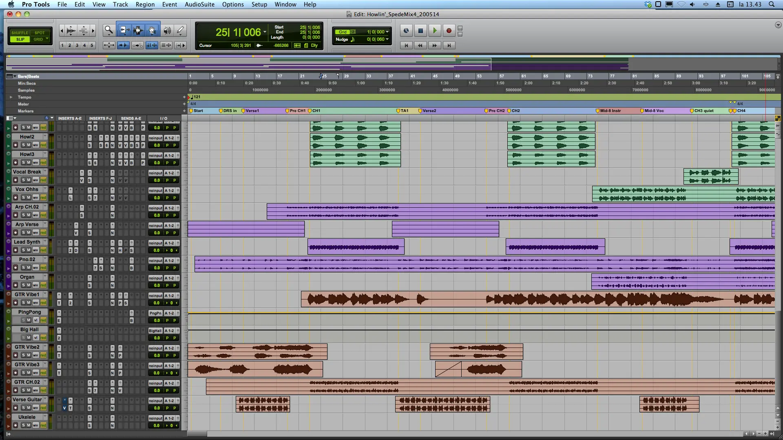
Task: Open Spotlight search in menu bar
Action: pyautogui.click(x=772, y=4)
